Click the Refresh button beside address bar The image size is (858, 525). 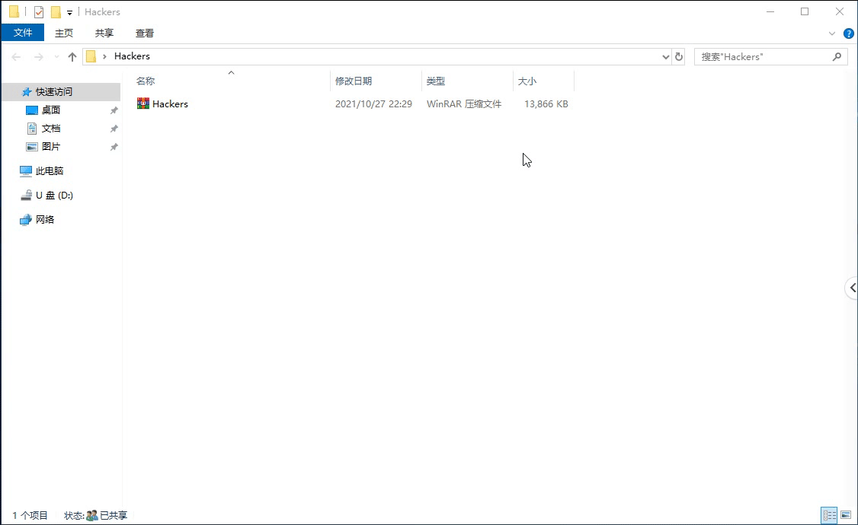point(679,56)
